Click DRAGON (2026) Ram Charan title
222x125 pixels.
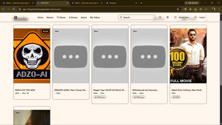pos(71,90)
